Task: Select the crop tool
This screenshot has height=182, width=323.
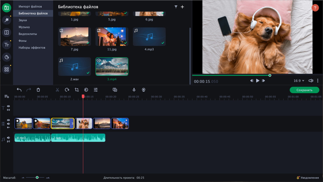Action: [x=77, y=90]
